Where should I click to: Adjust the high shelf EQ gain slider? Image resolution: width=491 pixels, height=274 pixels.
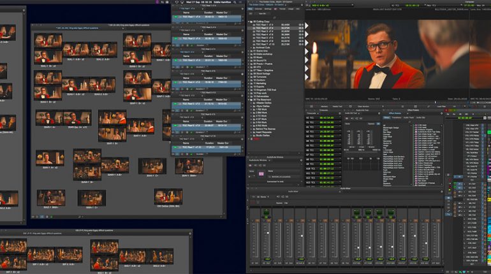(x=372, y=138)
